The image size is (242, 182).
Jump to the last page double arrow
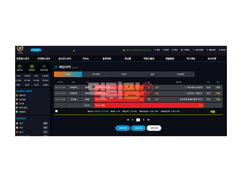(x=149, y=120)
